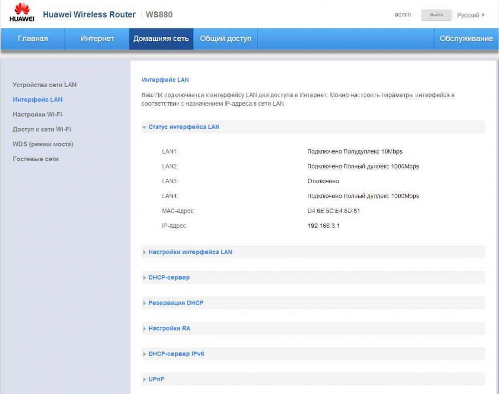499x394 pixels.
Task: Open WDS (режим моста) page
Action: click(43, 144)
